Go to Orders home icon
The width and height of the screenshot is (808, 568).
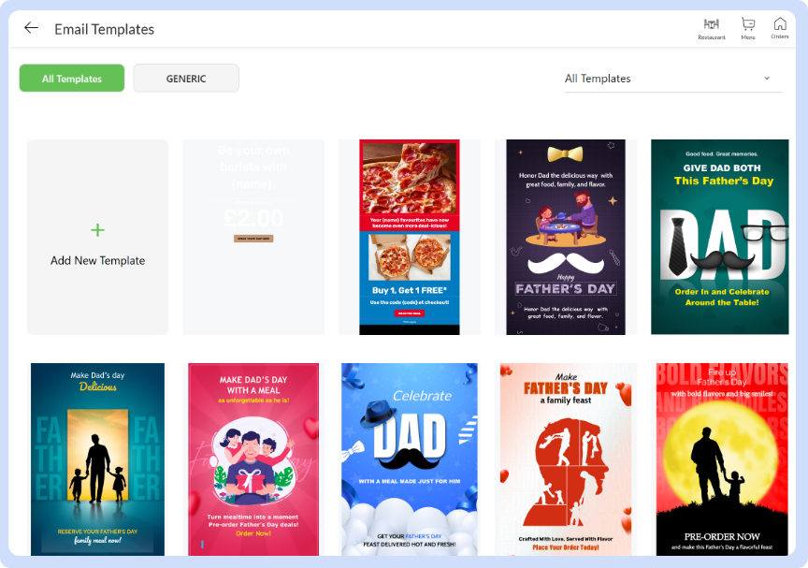pos(780,25)
